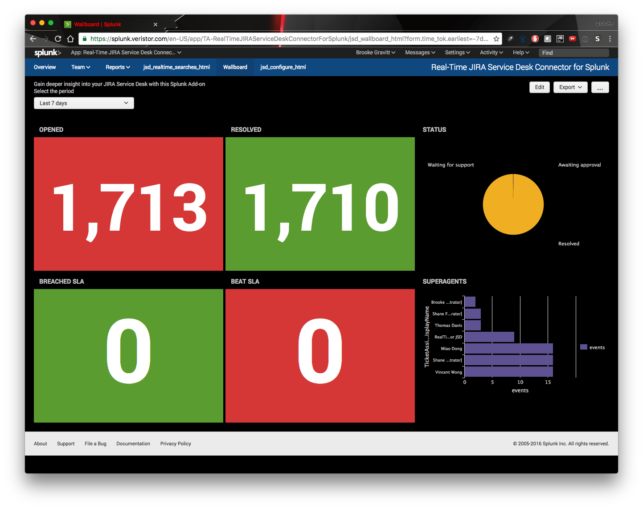Screen dimensions: 643x509
Task: Click the Brooke profile name in Chrome
Action: (604, 23)
